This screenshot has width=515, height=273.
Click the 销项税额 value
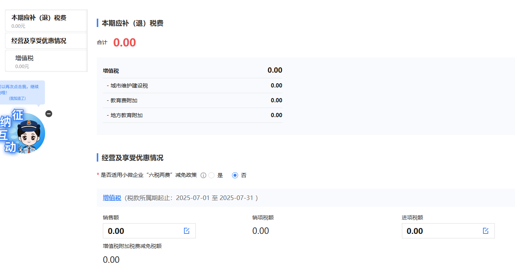coord(261,231)
